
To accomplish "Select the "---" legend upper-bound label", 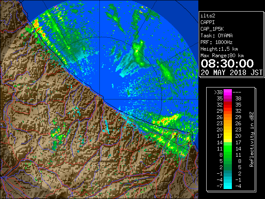I will (237, 92).
